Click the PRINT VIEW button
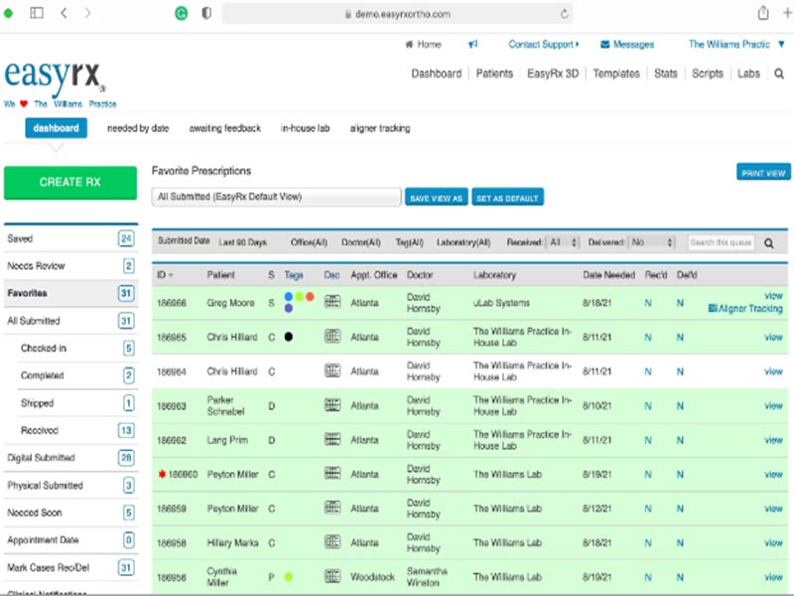This screenshot has width=794, height=596. pyautogui.click(x=763, y=173)
